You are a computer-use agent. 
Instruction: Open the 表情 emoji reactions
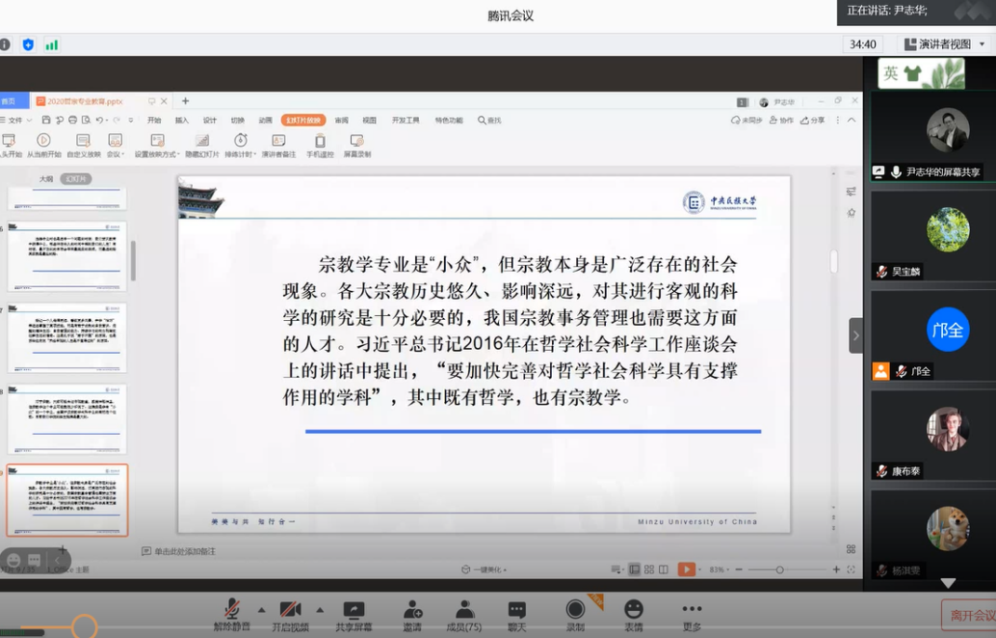[x=633, y=614]
